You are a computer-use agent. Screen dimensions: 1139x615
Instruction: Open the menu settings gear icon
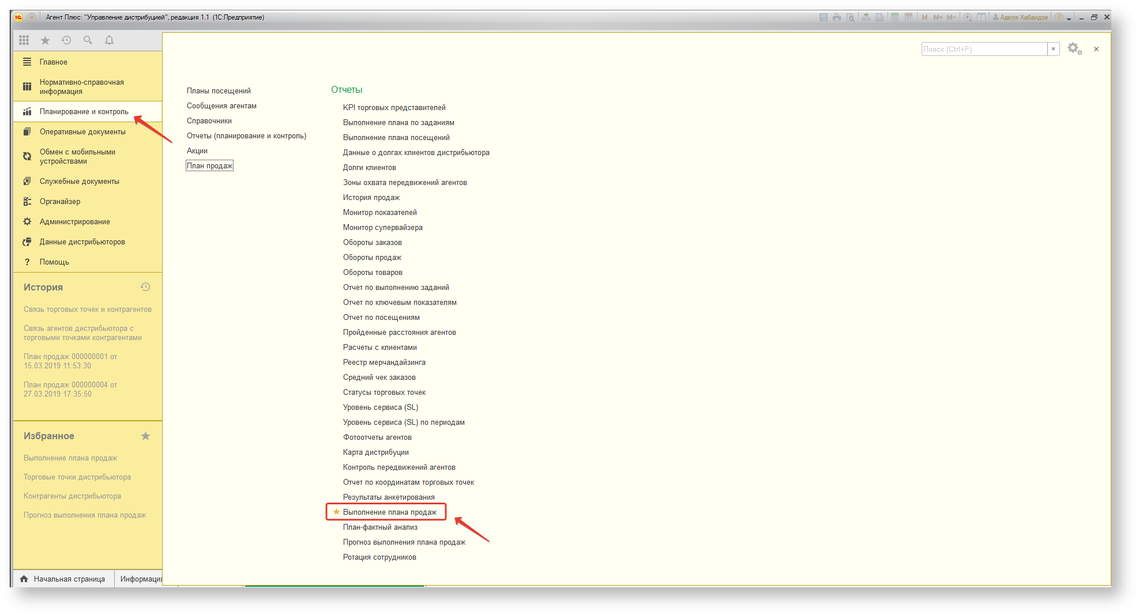[x=1074, y=49]
